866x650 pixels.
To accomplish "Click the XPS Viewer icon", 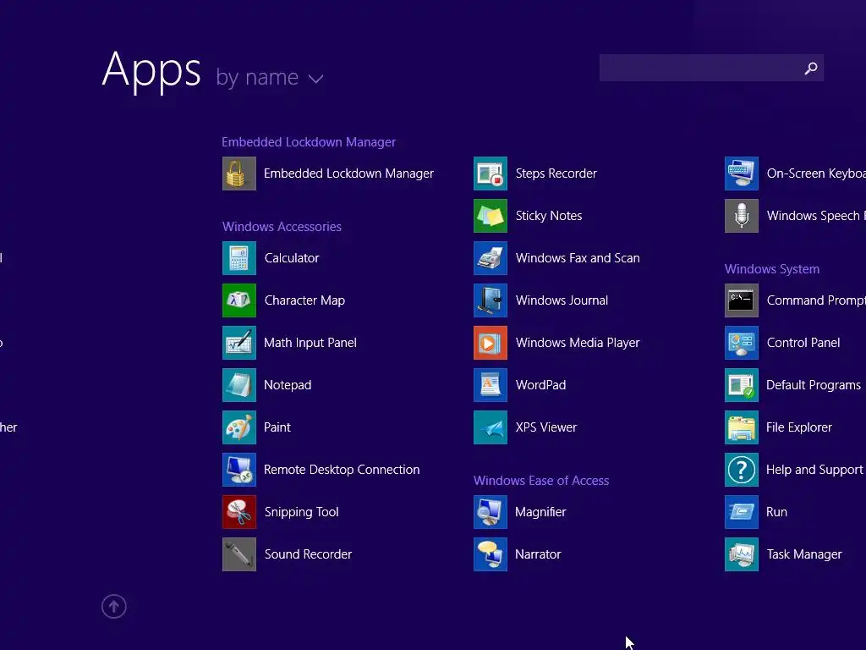I will click(491, 427).
